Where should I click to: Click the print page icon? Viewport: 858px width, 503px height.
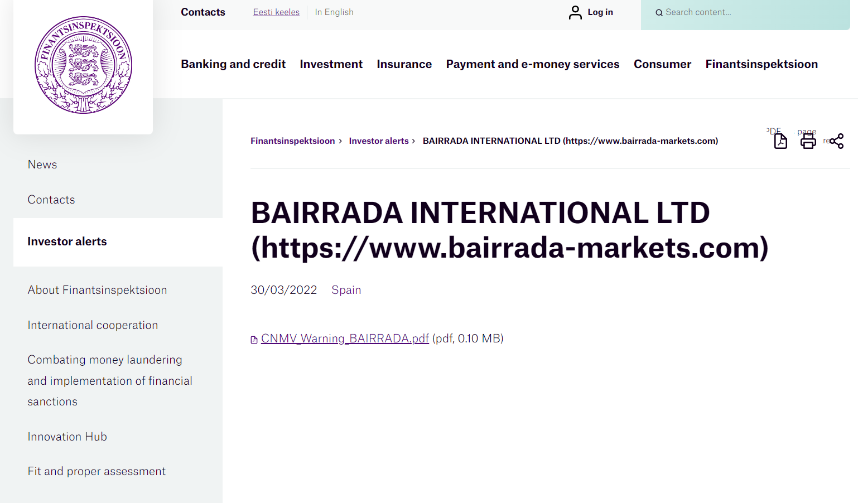(808, 141)
